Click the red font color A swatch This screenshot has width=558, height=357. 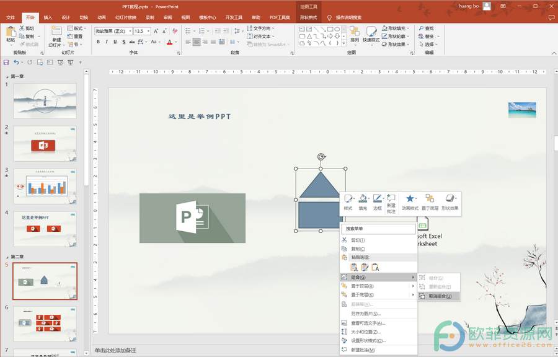pyautogui.click(x=170, y=42)
